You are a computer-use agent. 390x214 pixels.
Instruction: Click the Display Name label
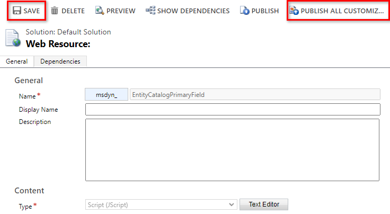click(38, 110)
